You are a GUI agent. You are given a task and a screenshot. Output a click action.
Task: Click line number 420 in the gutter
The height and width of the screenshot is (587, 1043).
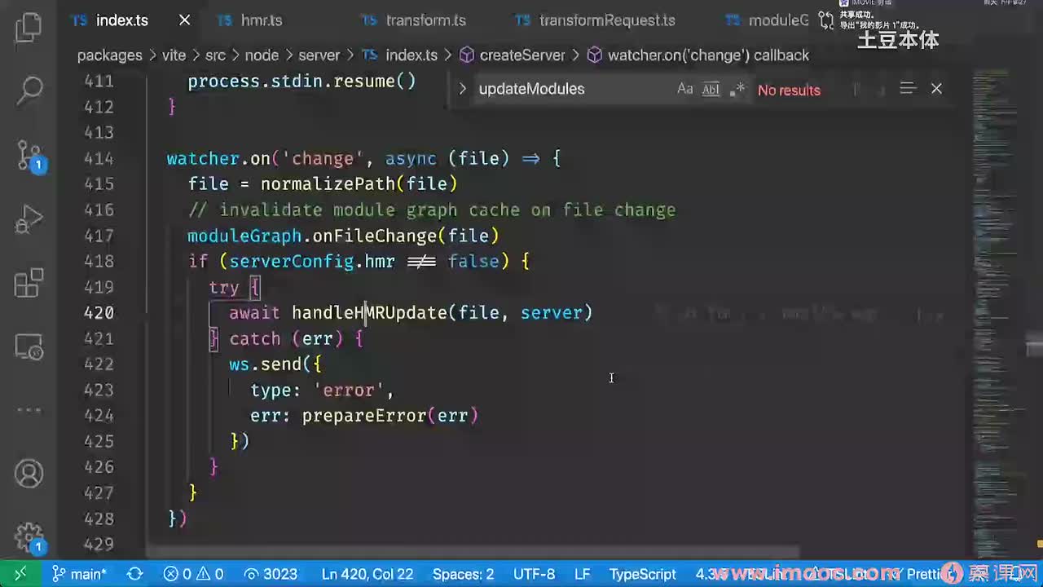(x=99, y=313)
